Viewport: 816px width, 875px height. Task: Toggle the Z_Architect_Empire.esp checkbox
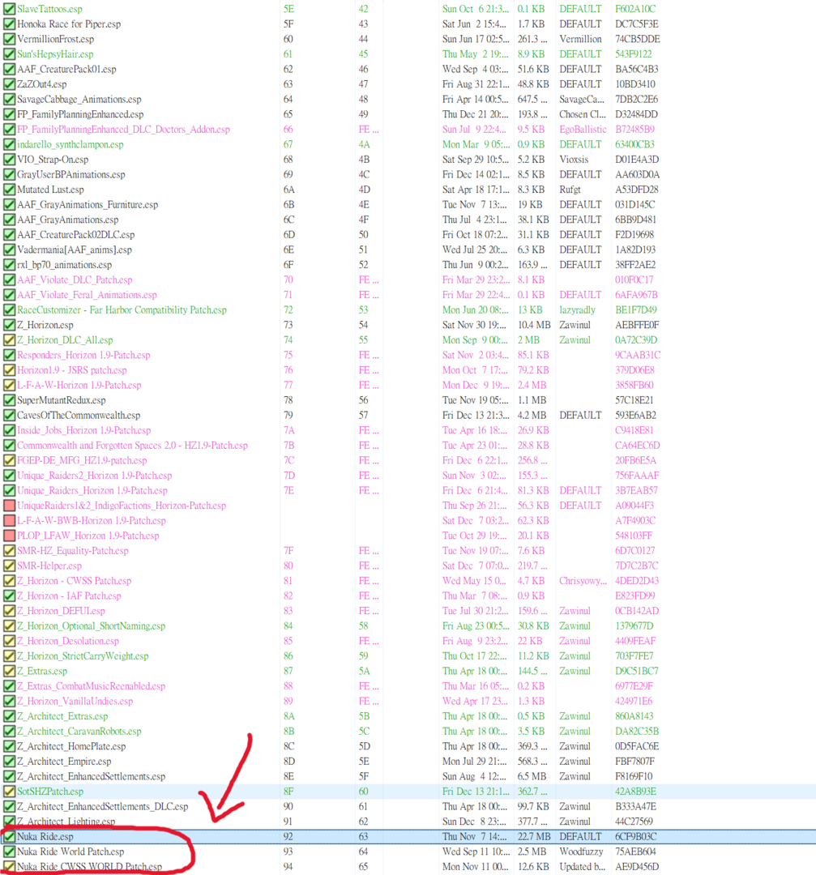(9, 761)
